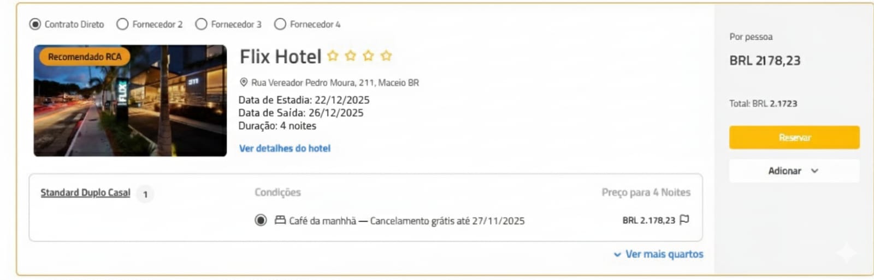Open the Adicionar dropdown
874x280 pixels.
pyautogui.click(x=794, y=171)
